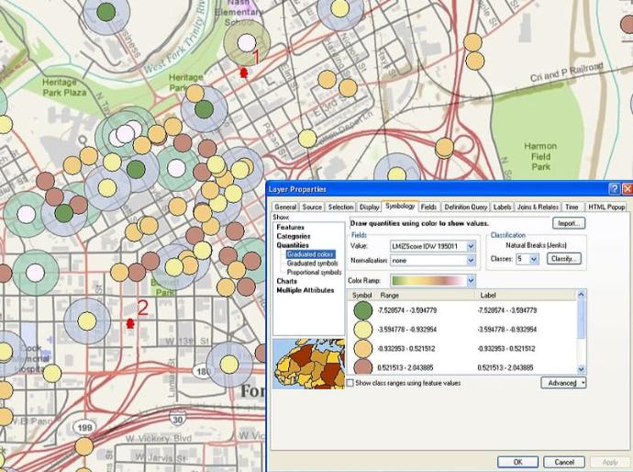Open the Color Ramp selector
Screen dimensions: 633x472
point(471,280)
